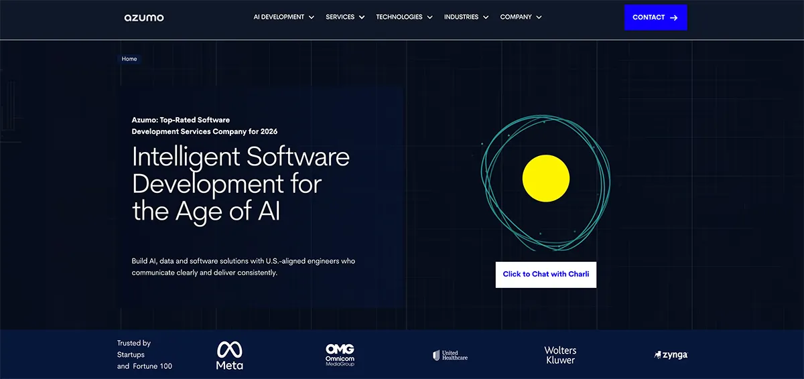Viewport: 804px width, 379px height.
Task: Open the Company menu item
Action: coord(515,17)
